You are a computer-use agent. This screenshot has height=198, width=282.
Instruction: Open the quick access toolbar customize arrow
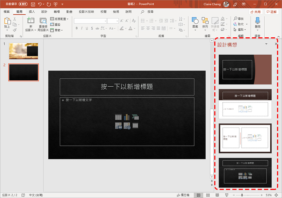click(62, 4)
